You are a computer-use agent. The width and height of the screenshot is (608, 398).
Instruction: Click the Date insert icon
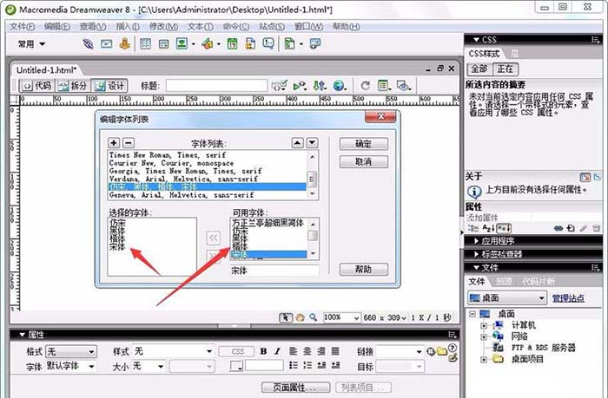(232, 43)
